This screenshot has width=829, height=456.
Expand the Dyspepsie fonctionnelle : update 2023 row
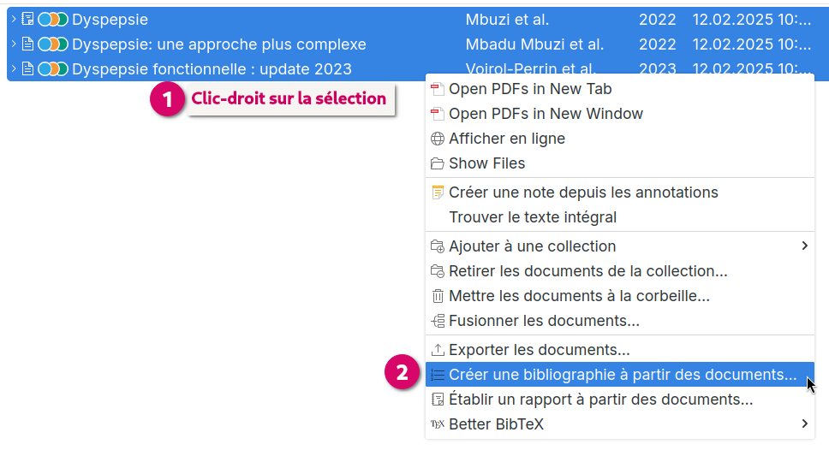(x=14, y=68)
